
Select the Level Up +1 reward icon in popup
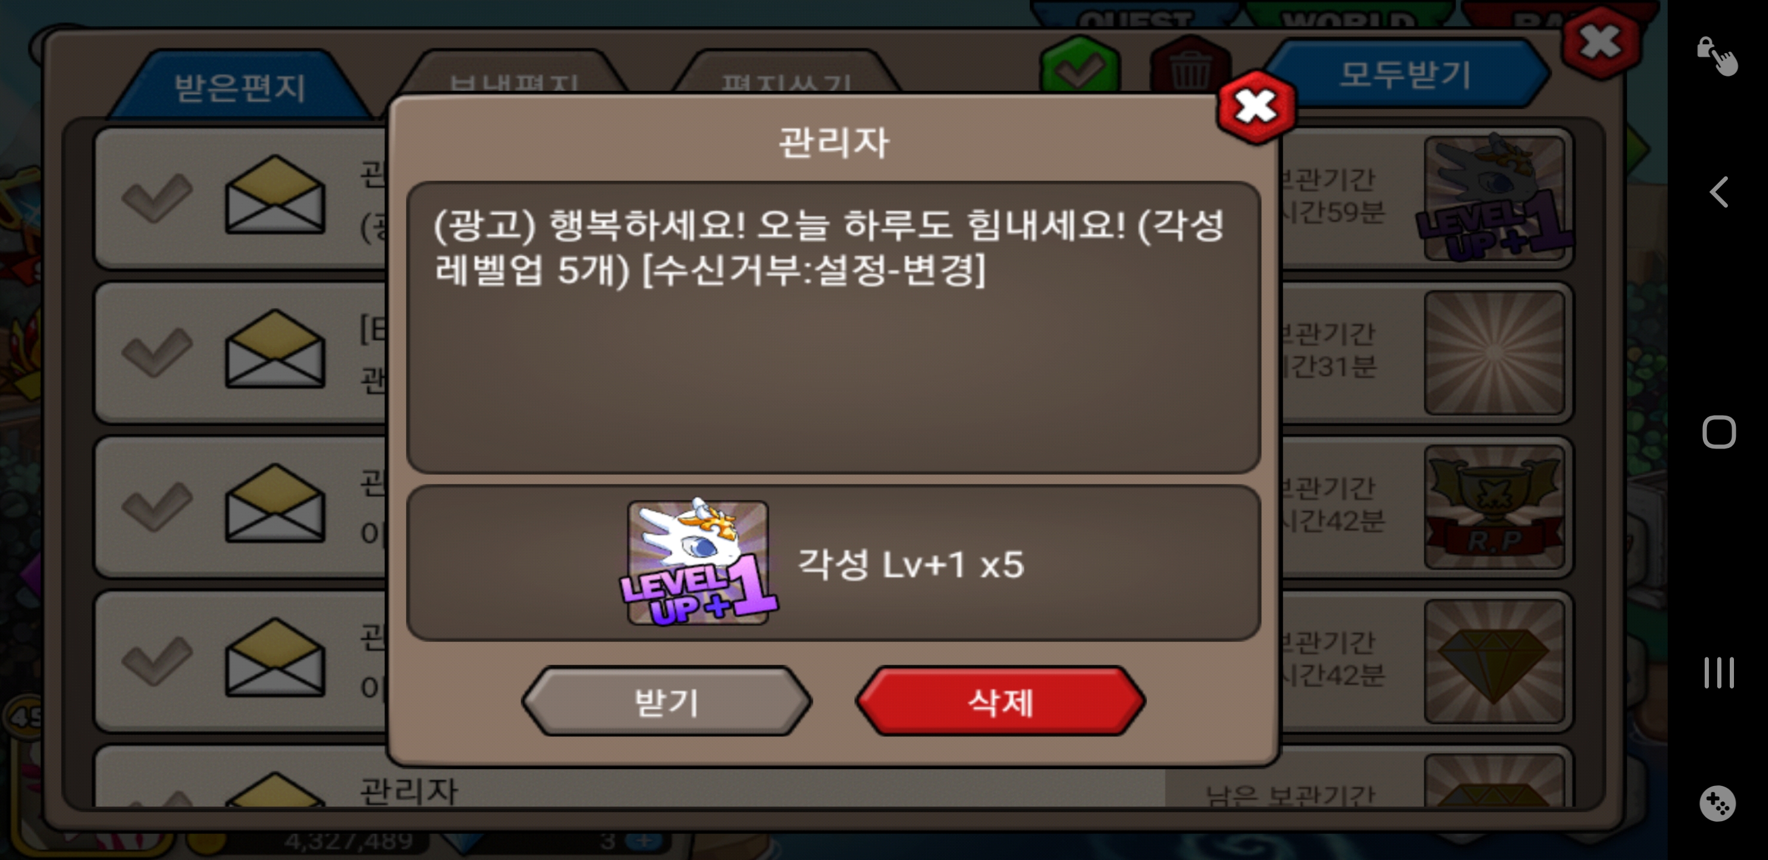699,563
